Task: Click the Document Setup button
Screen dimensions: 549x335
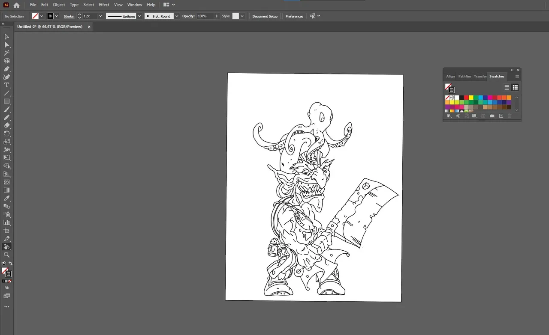Action: click(x=265, y=16)
